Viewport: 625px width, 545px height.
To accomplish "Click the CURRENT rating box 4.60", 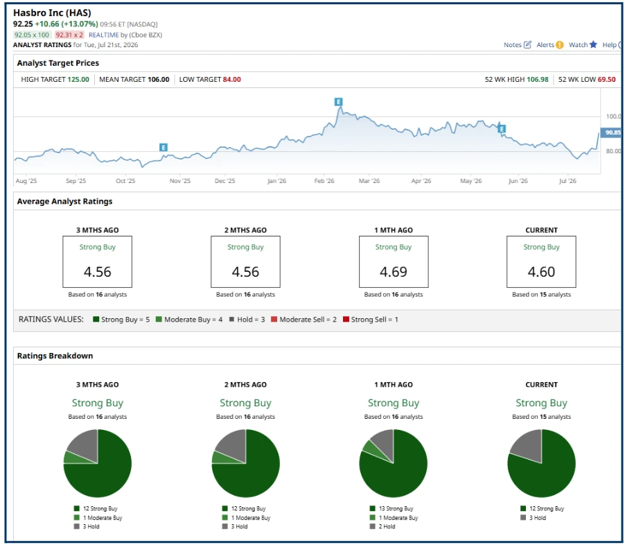I will [x=541, y=261].
